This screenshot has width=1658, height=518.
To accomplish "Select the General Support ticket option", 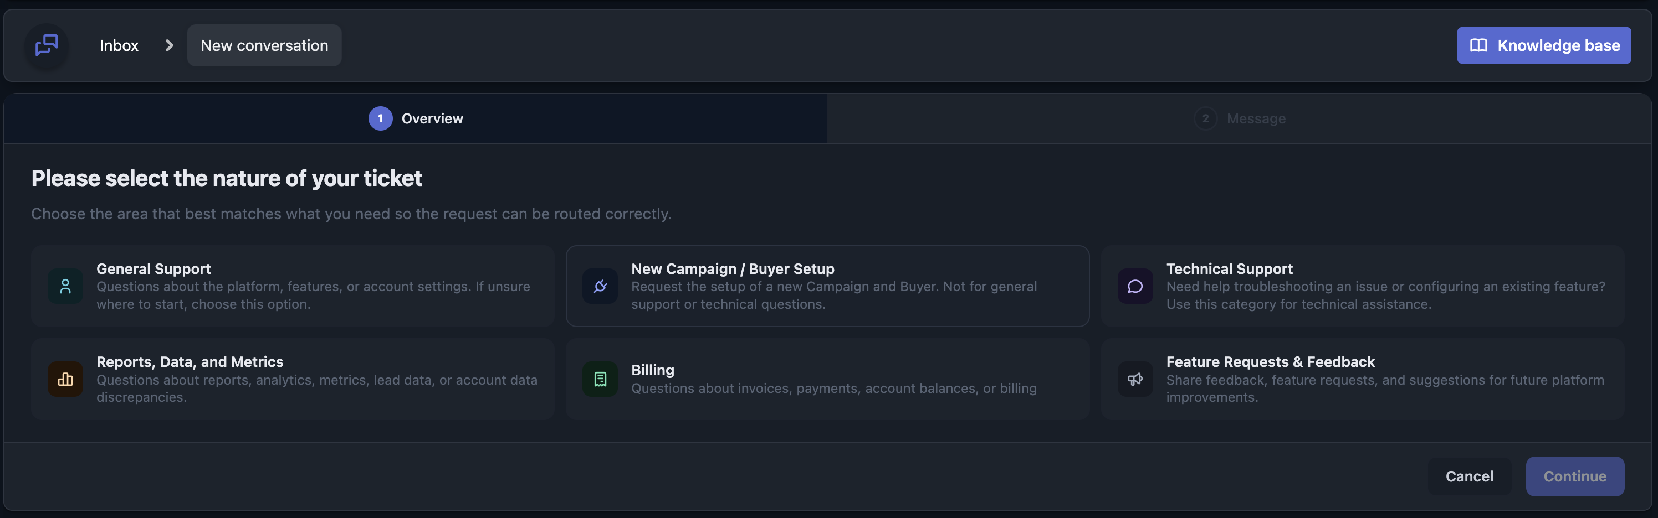I will (293, 286).
